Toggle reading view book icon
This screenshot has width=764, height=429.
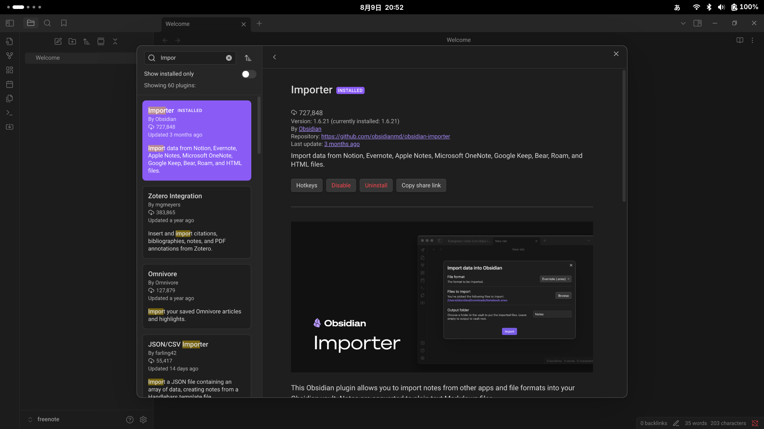tap(740, 40)
